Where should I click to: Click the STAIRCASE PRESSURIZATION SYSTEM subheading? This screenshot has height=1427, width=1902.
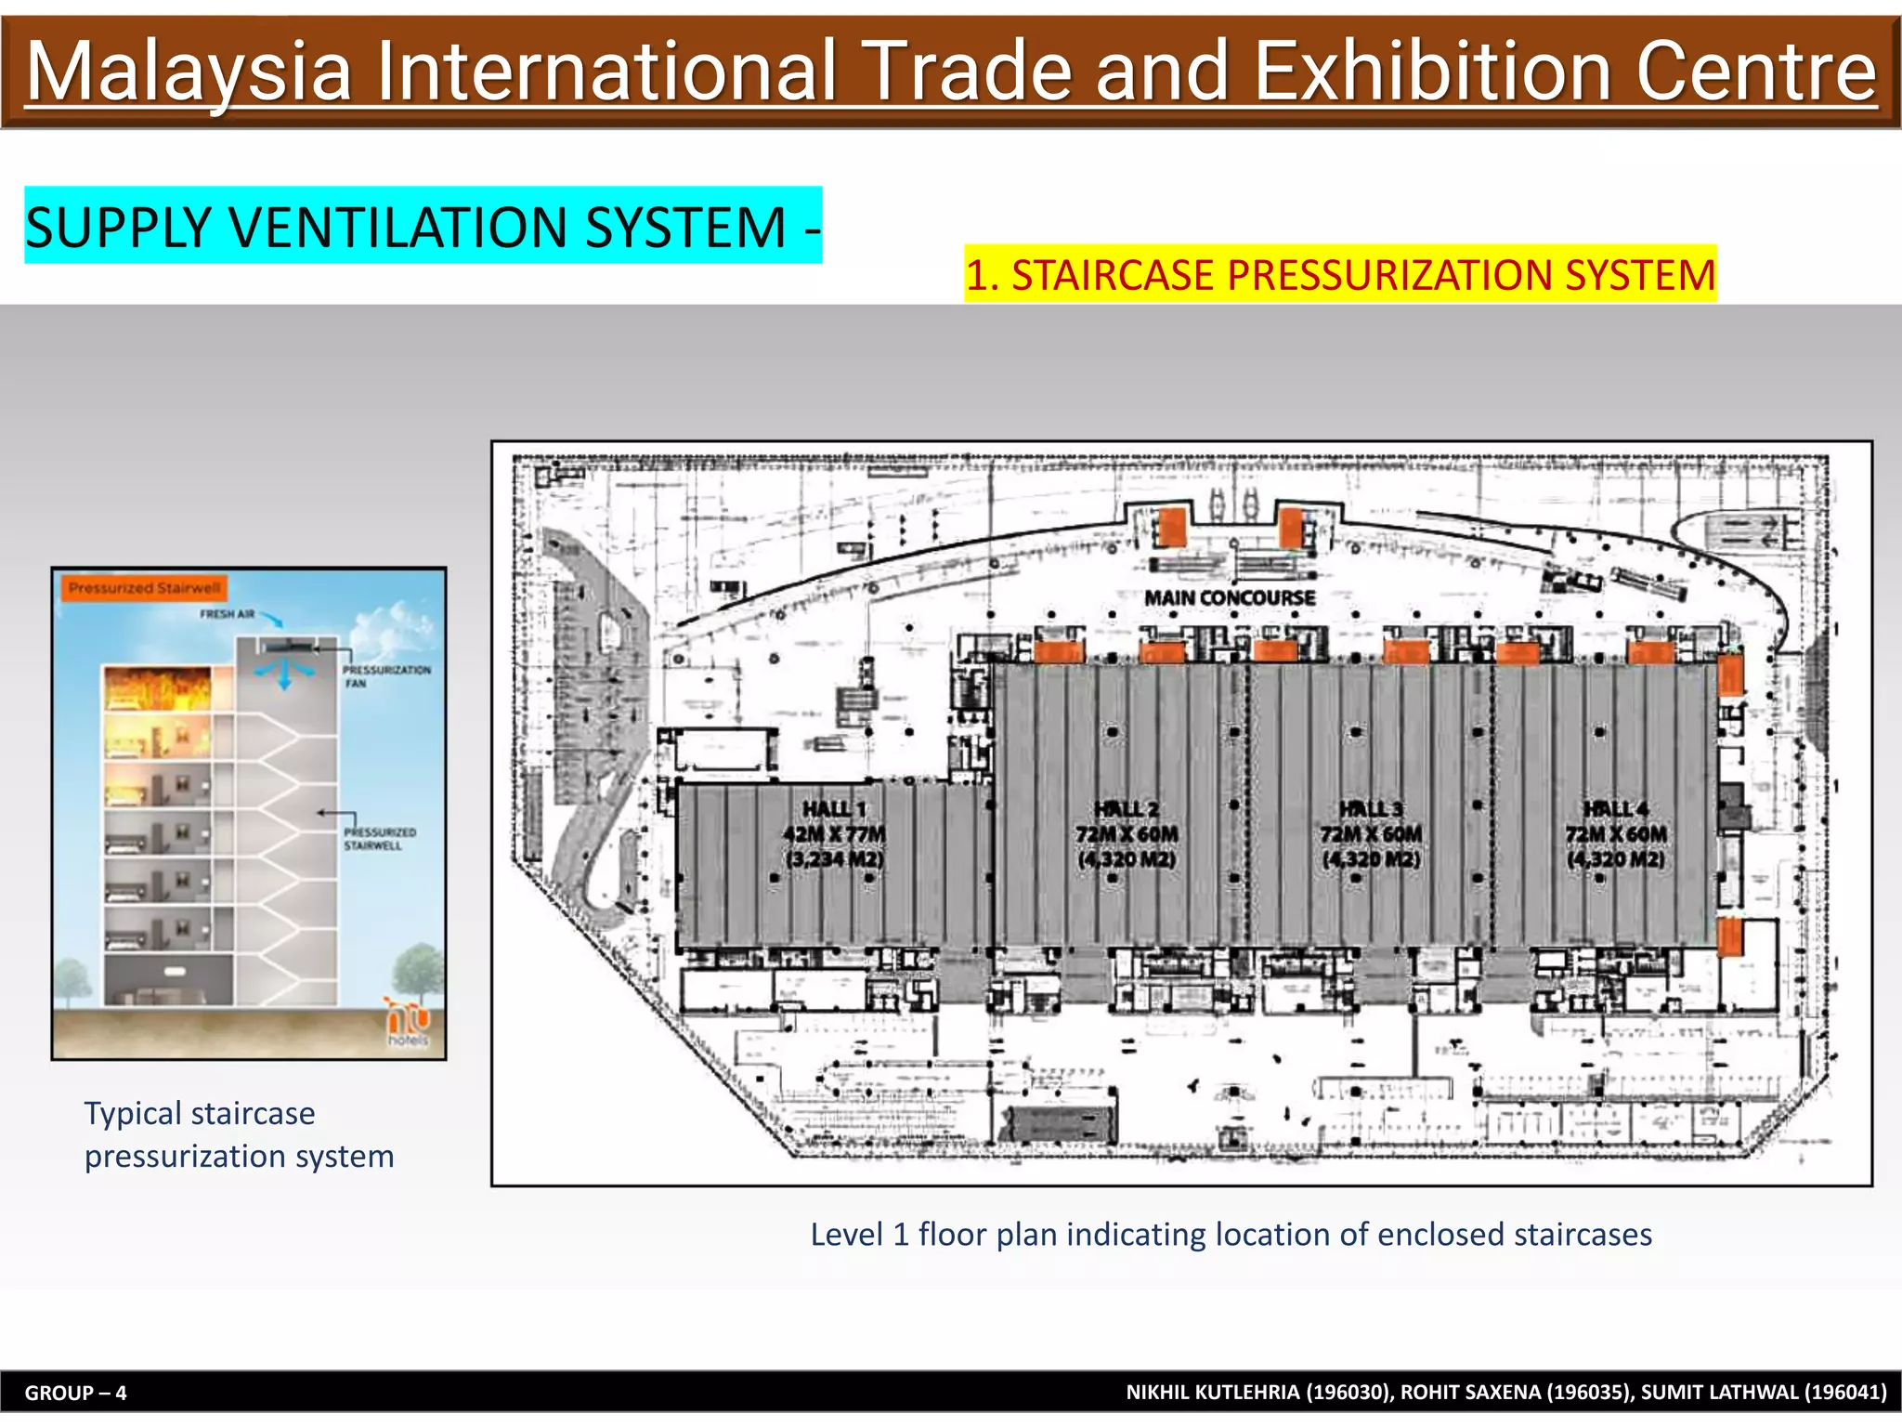pos(1340,274)
